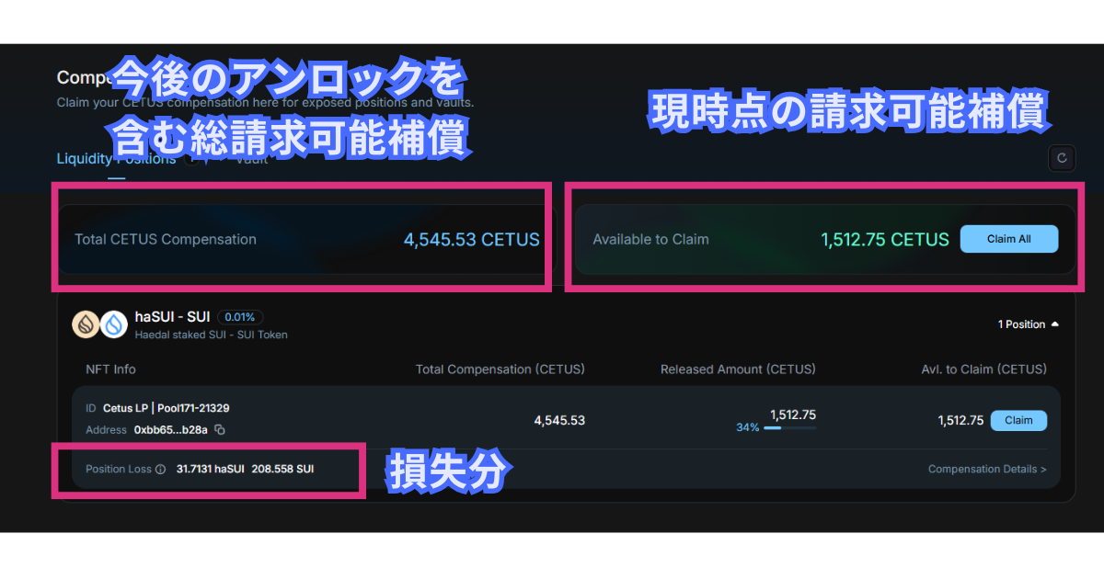The image size is (1104, 579).
Task: Click the haSUI token logo
Action: tap(86, 324)
